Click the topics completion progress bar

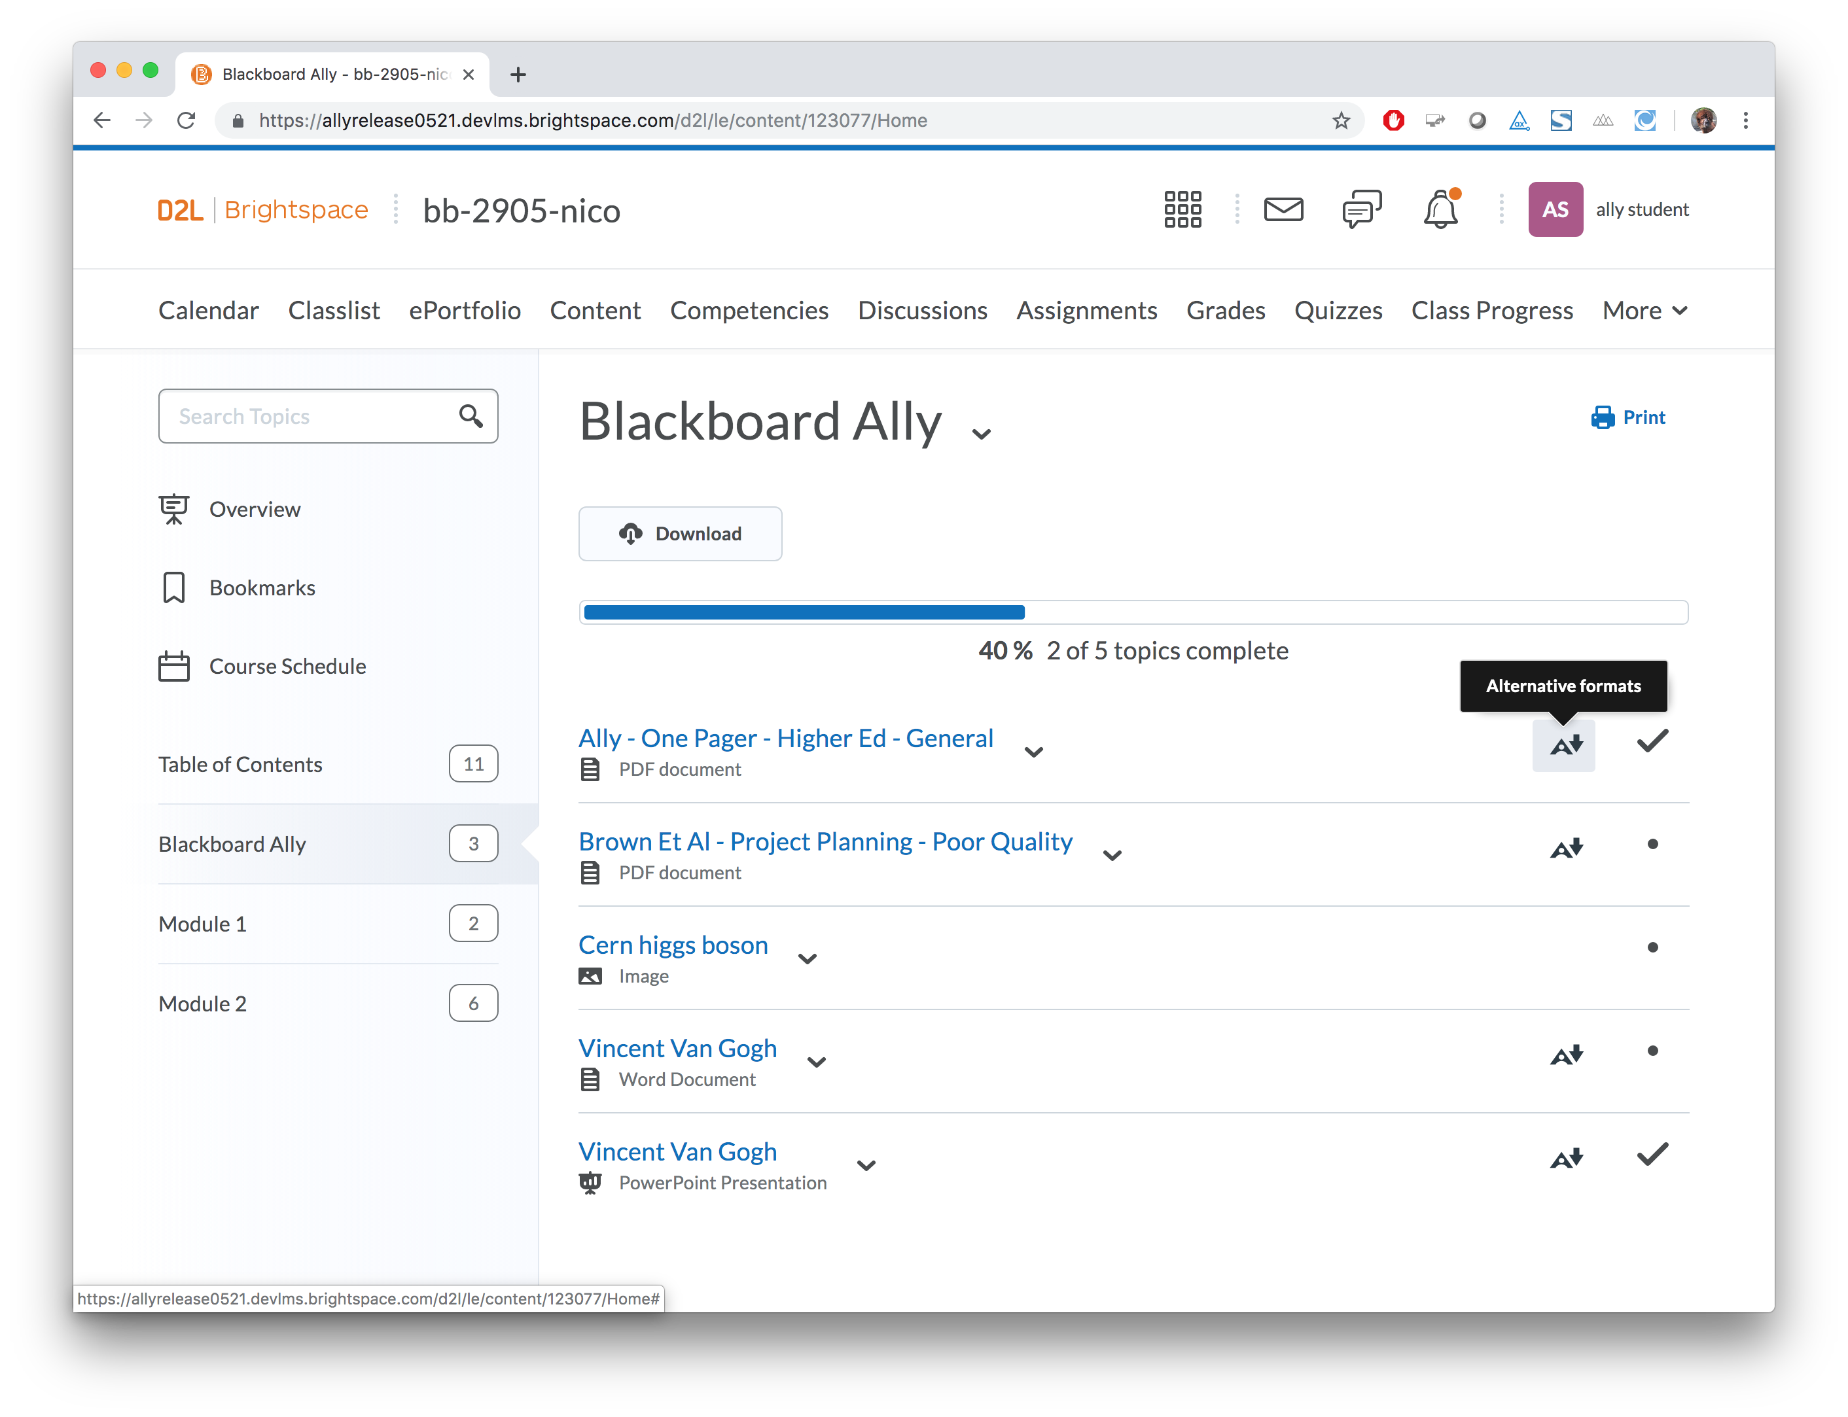click(1133, 612)
